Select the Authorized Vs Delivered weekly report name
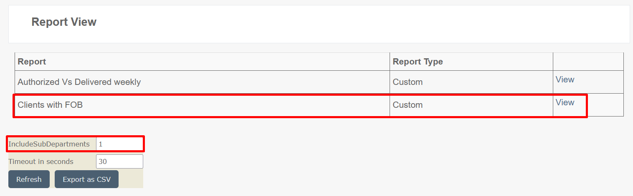 click(79, 82)
